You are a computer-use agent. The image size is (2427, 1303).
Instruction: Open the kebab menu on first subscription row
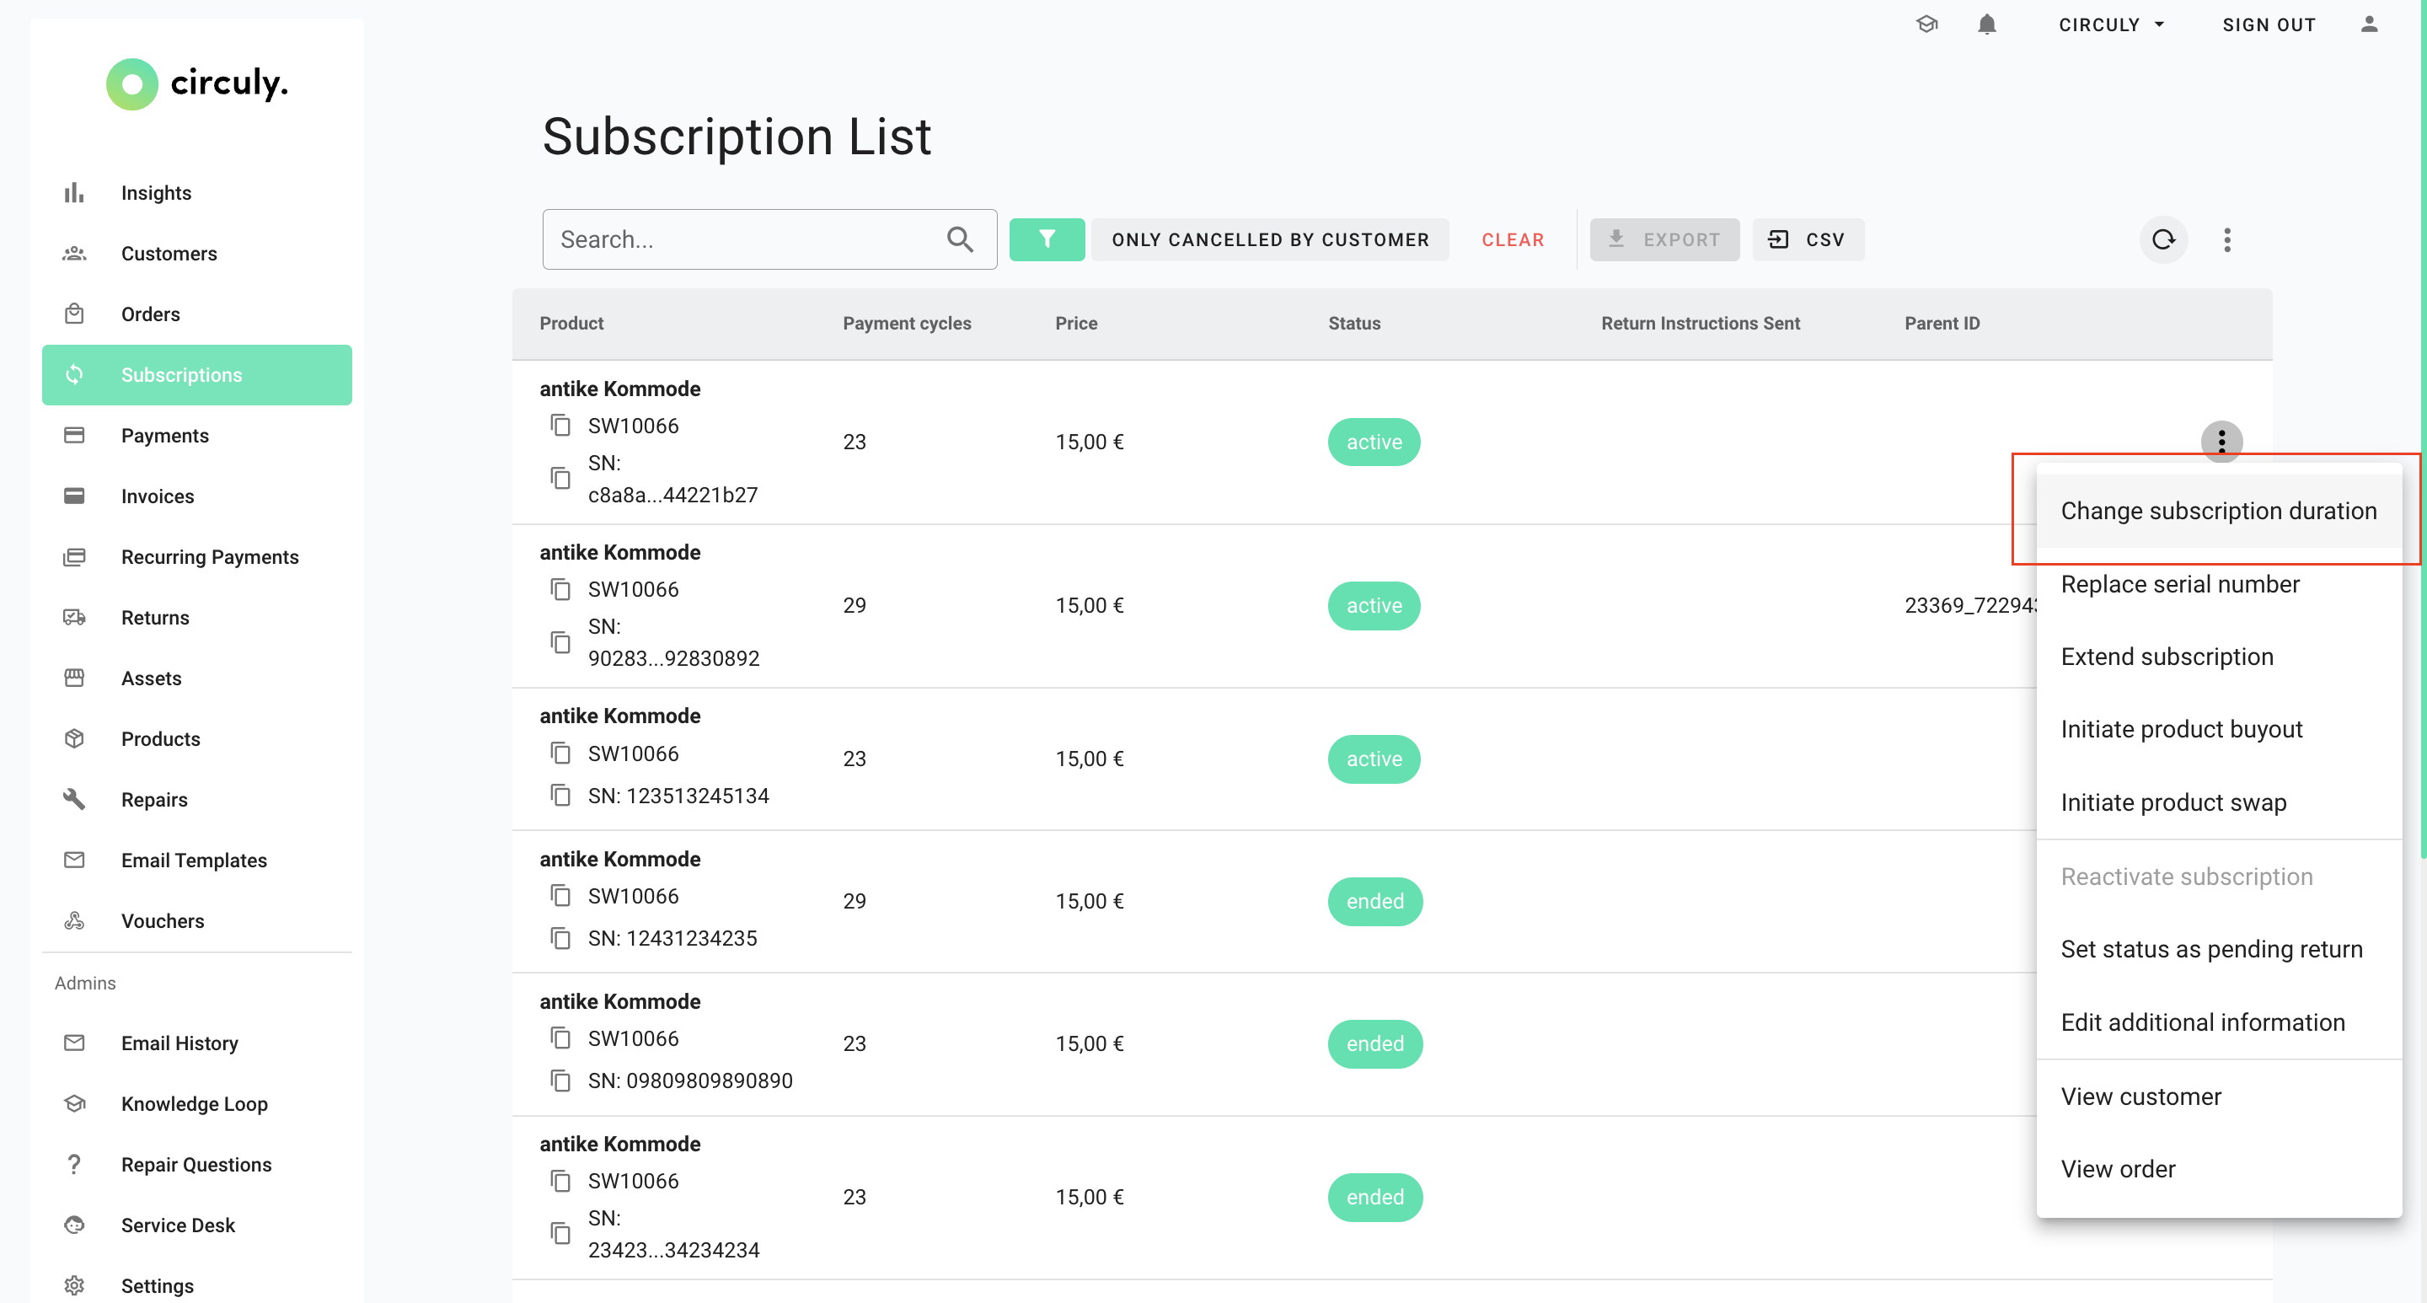[2222, 442]
